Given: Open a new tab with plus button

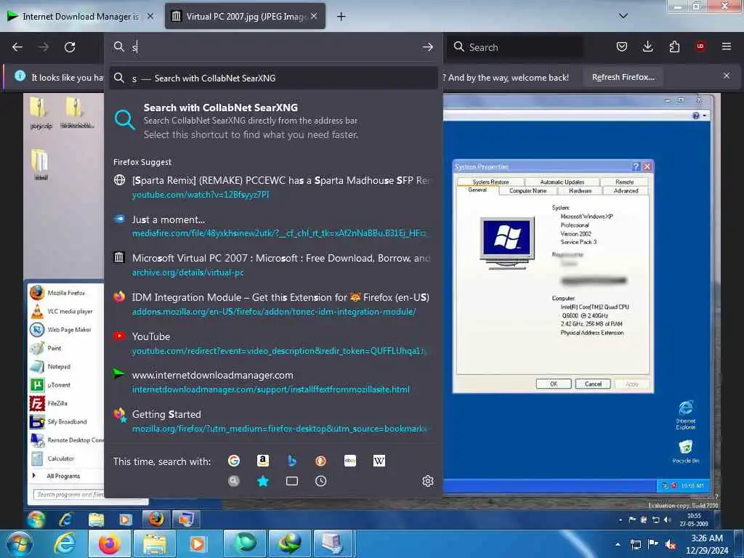Looking at the screenshot, I should pyautogui.click(x=341, y=17).
